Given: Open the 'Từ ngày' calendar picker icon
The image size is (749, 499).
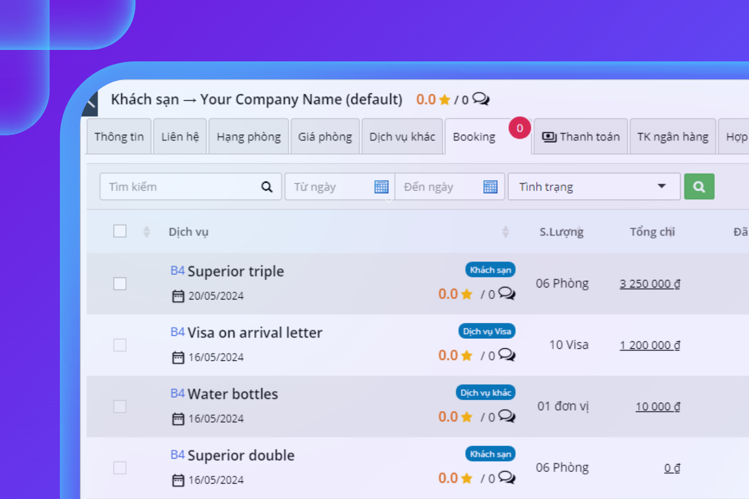Looking at the screenshot, I should coord(381,187).
